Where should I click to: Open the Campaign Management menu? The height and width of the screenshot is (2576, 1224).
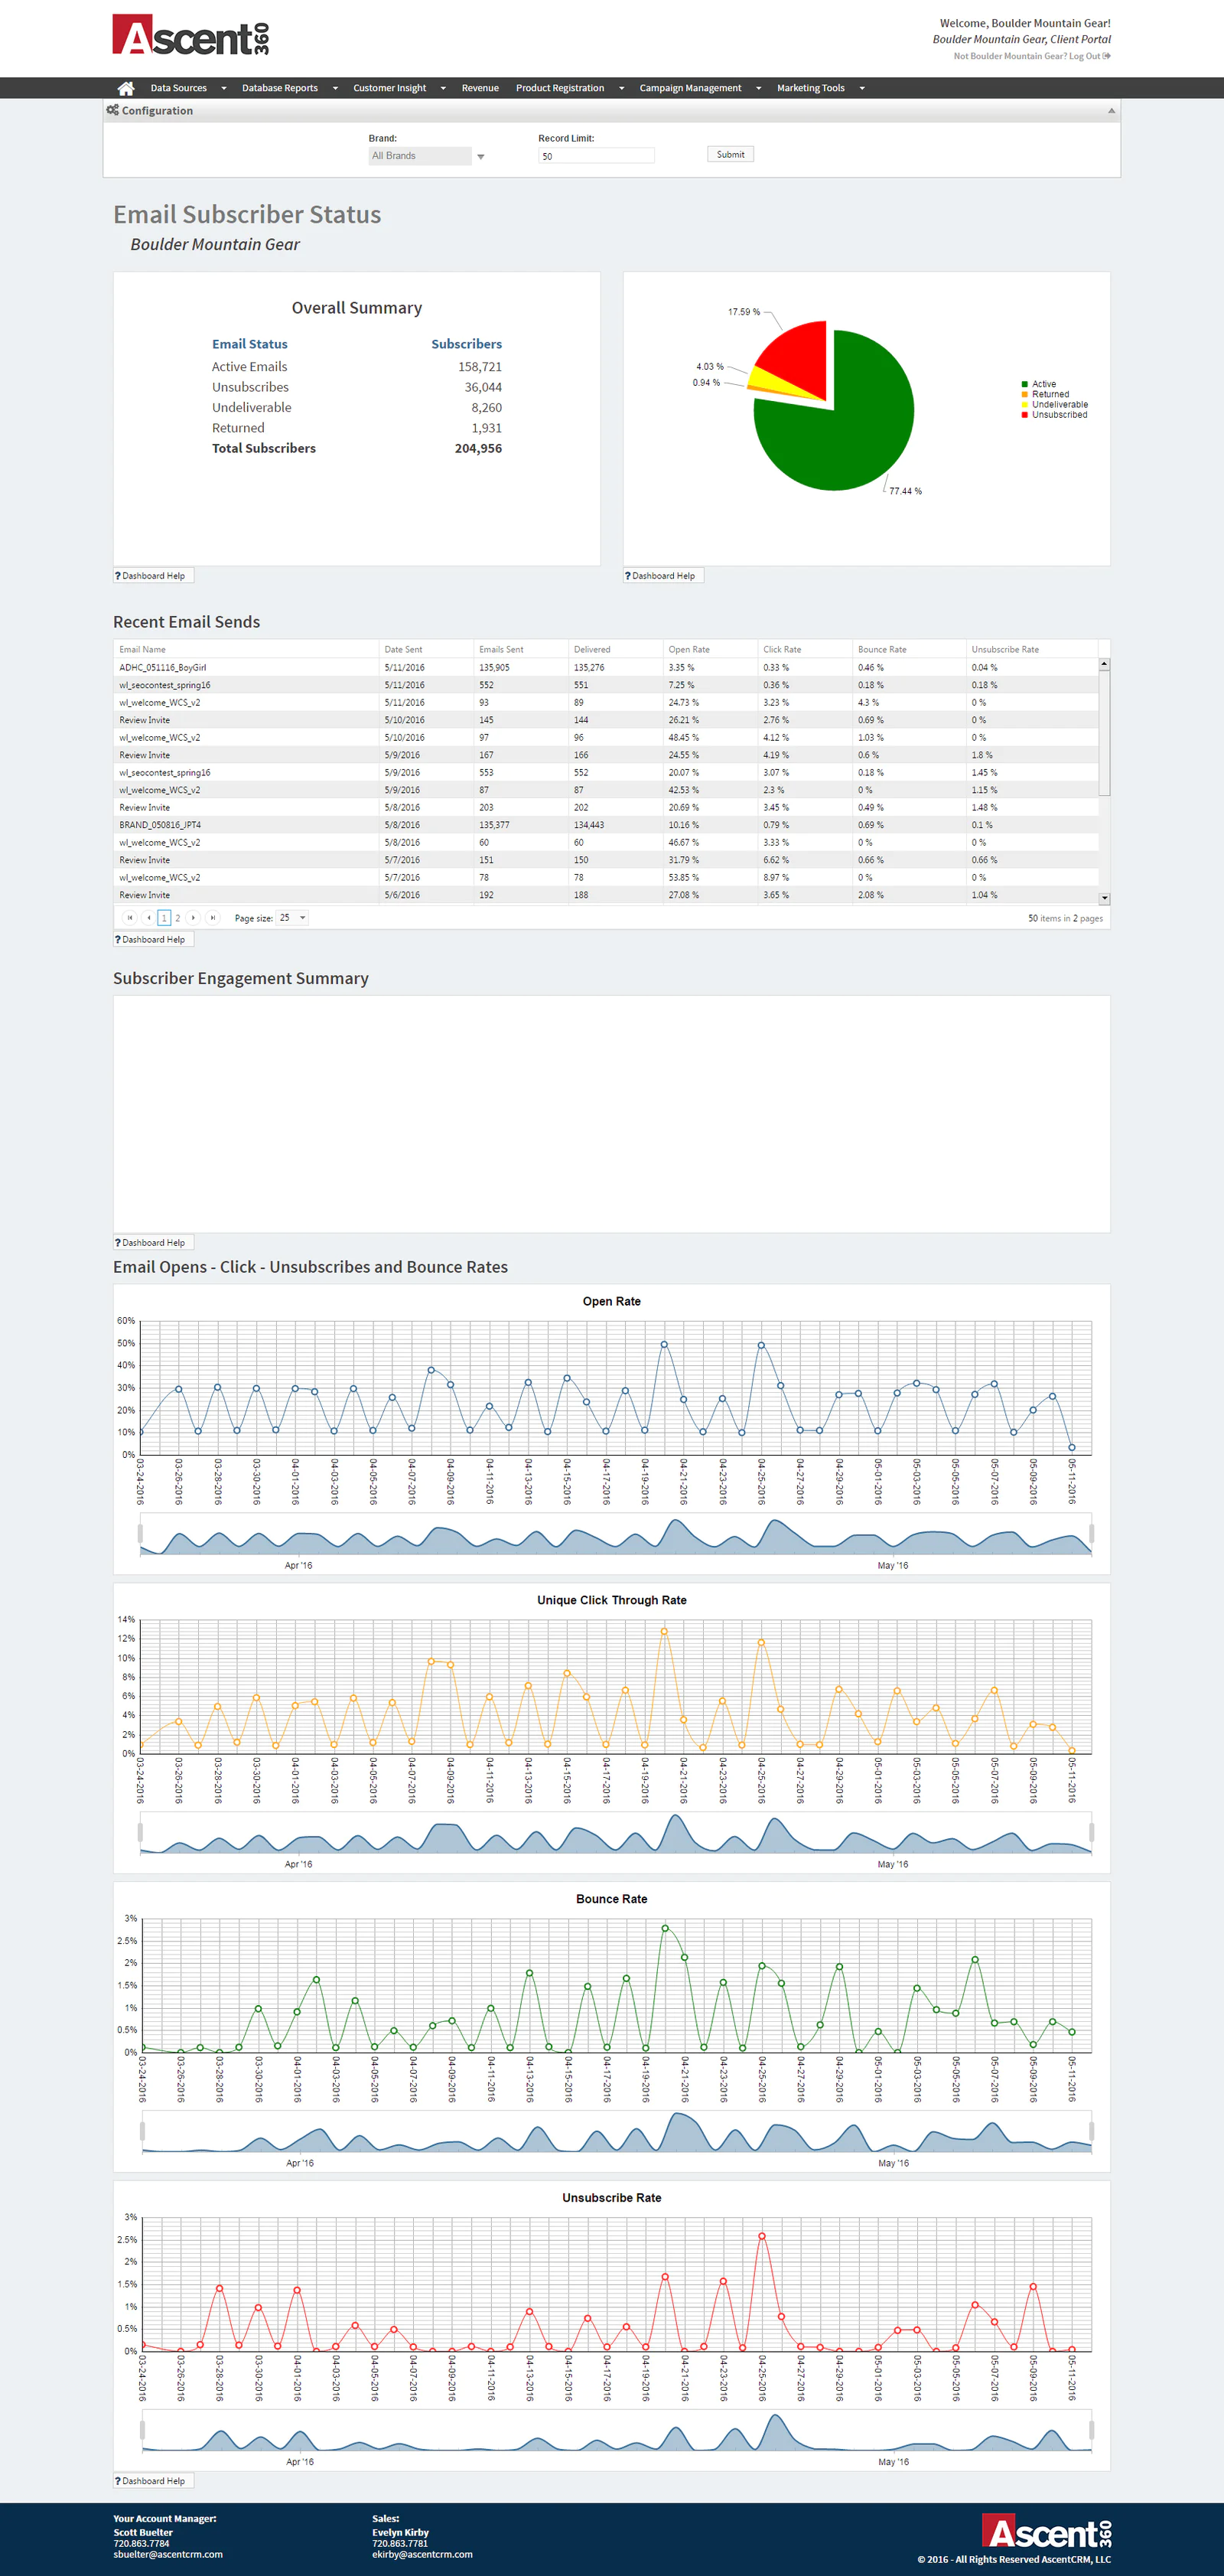click(x=690, y=88)
